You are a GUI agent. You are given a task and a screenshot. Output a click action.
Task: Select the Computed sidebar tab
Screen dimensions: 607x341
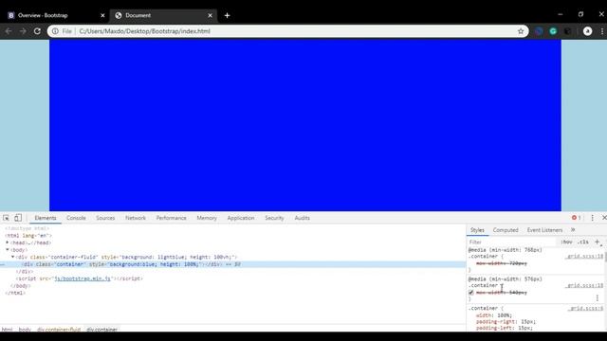(x=506, y=230)
